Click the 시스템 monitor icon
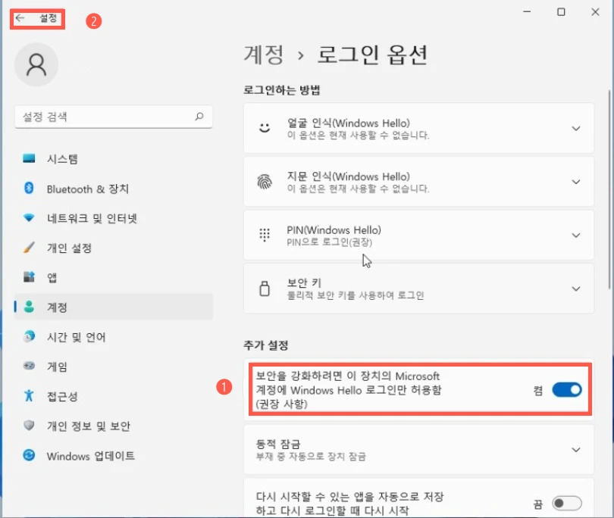Image resolution: width=614 pixels, height=518 pixels. 29,158
